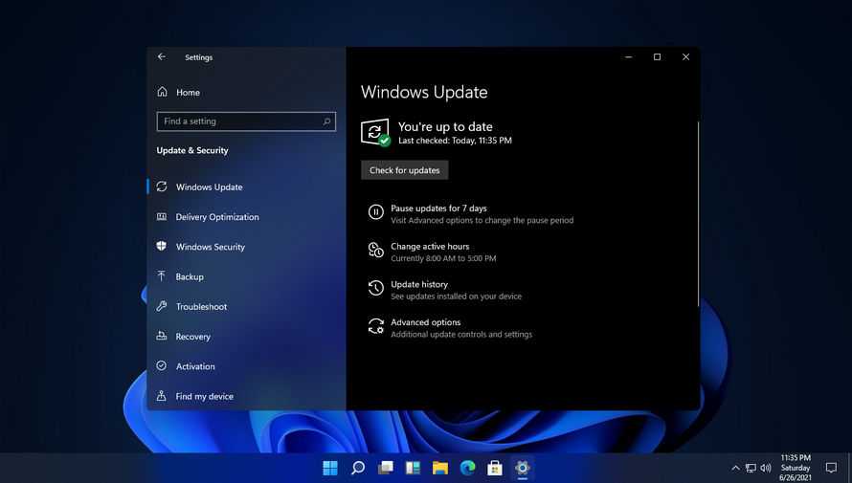Select Windows Update in the sidebar
Viewport: 852px width, 483px height.
209,187
